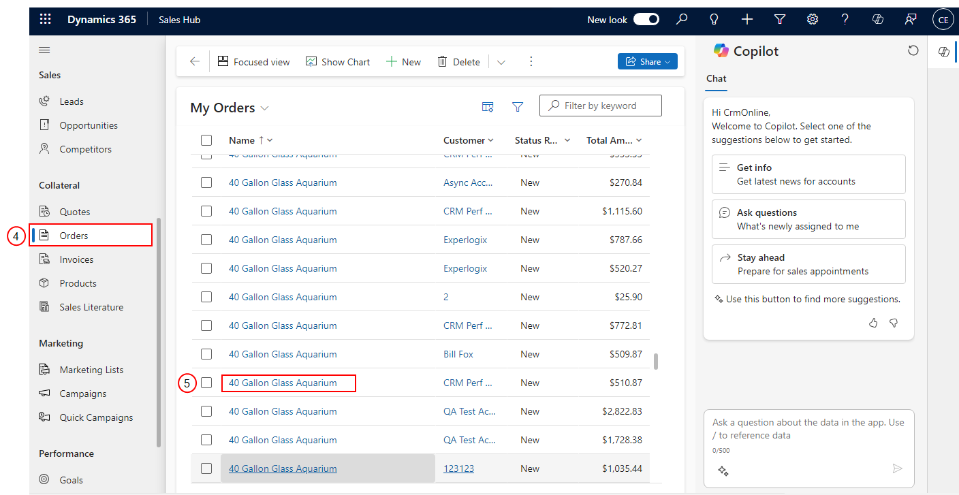Click the Show Chart button
The height and width of the screenshot is (495, 959).
(x=338, y=61)
